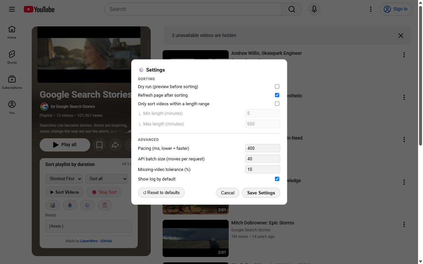The image size is (423, 264).
Task: Open the action menu for Andrew Willis video
Action: [404, 55]
